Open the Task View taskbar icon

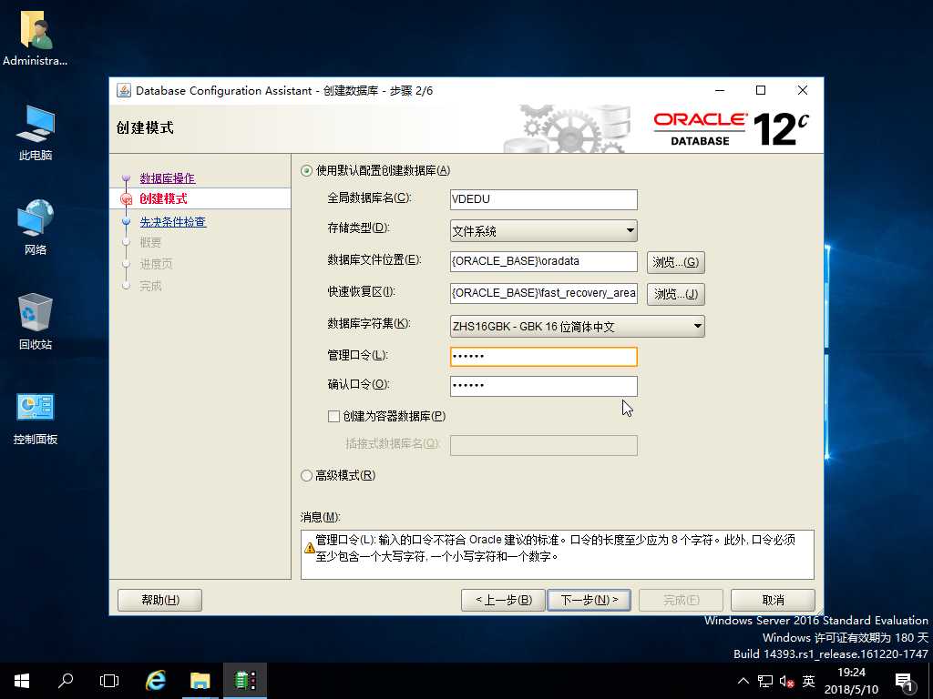(x=109, y=681)
